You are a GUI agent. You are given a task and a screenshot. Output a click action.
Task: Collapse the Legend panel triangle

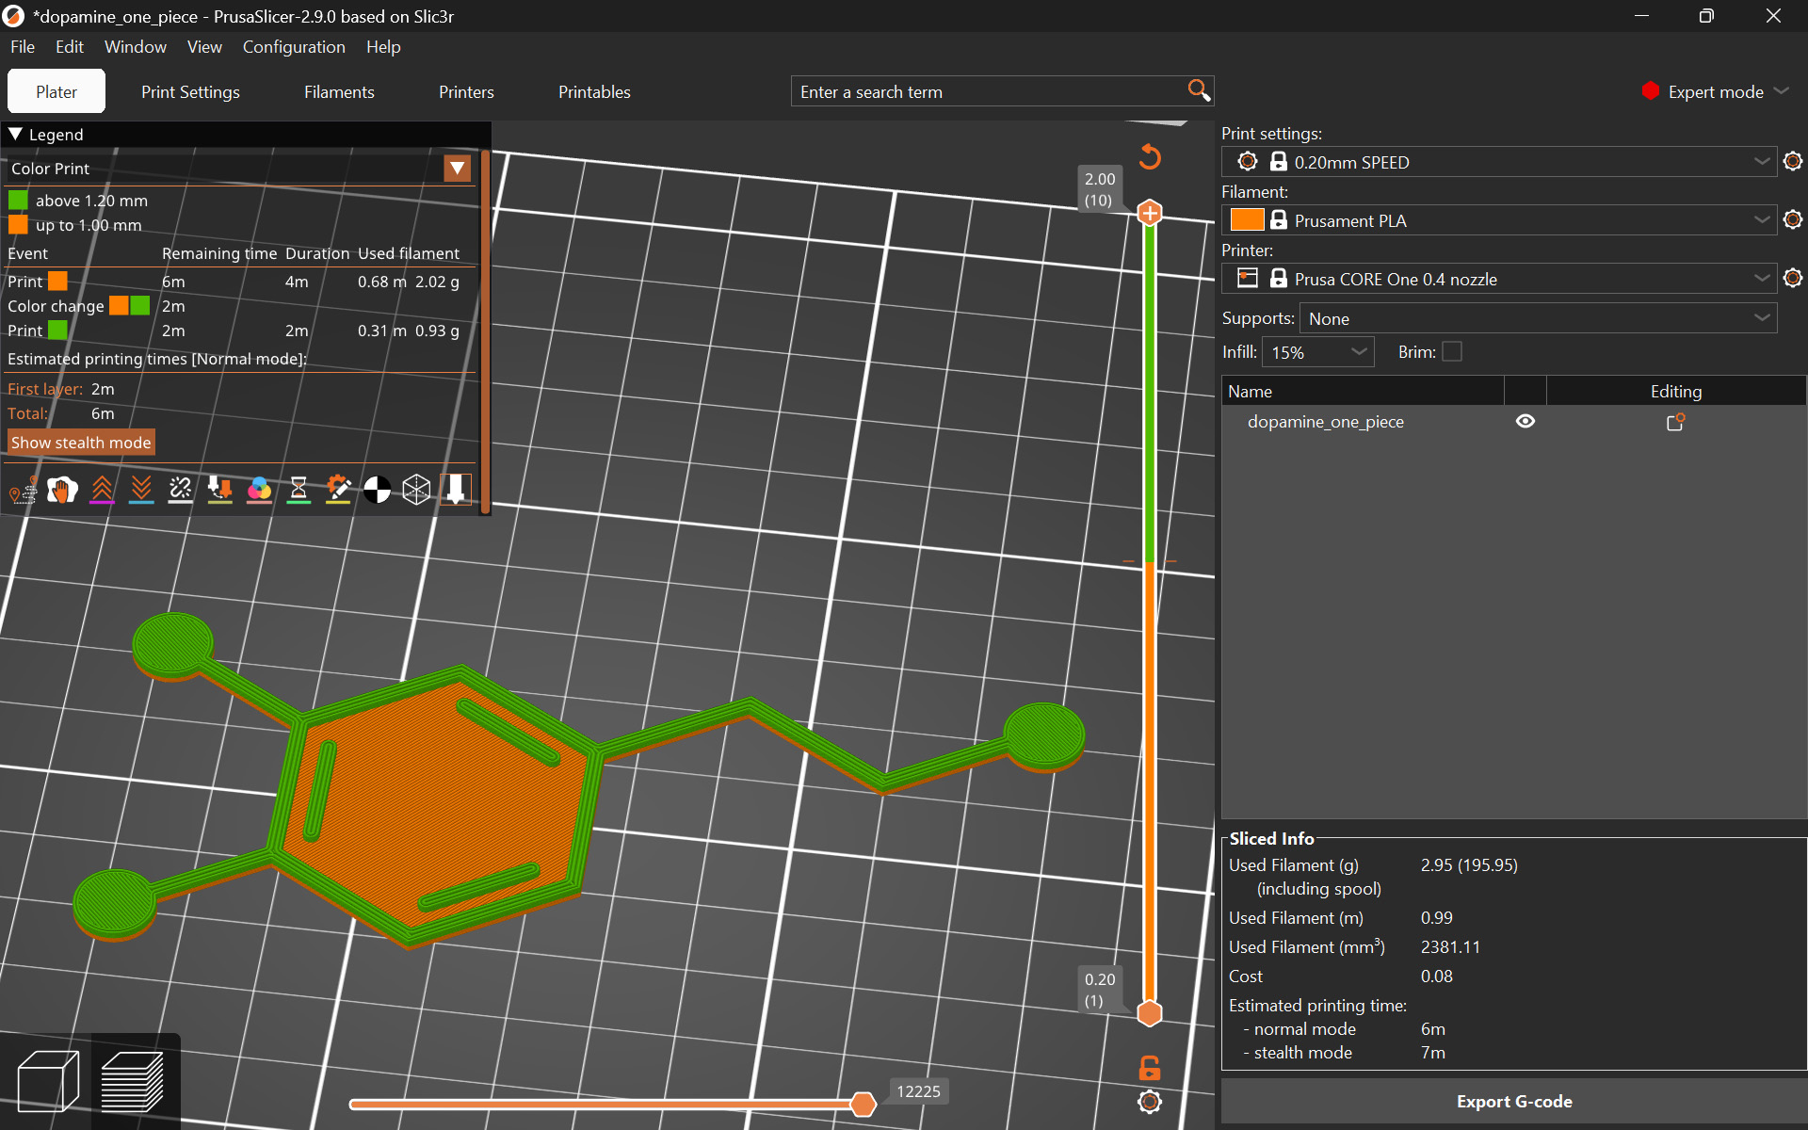[x=15, y=135]
